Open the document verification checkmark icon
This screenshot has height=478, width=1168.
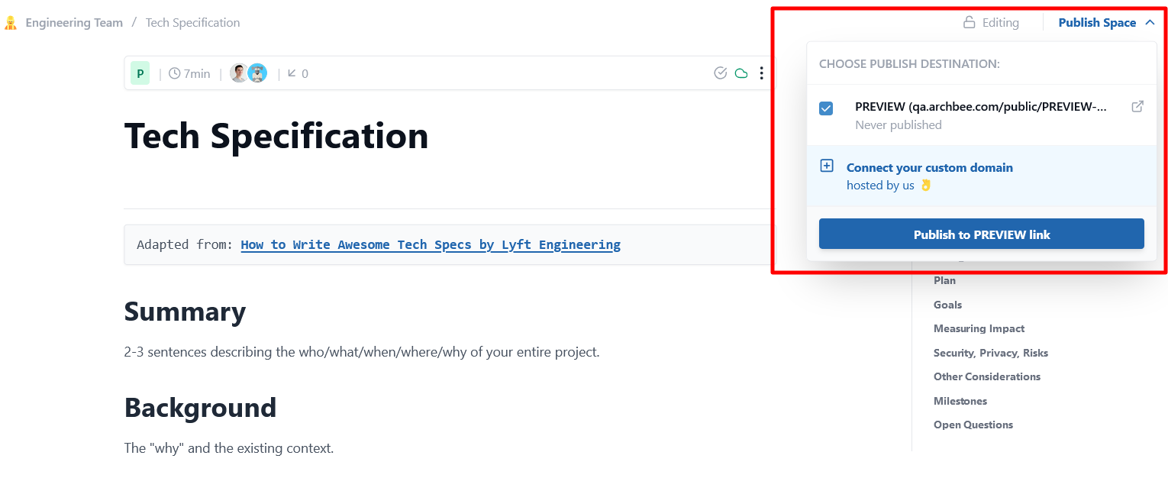point(720,73)
